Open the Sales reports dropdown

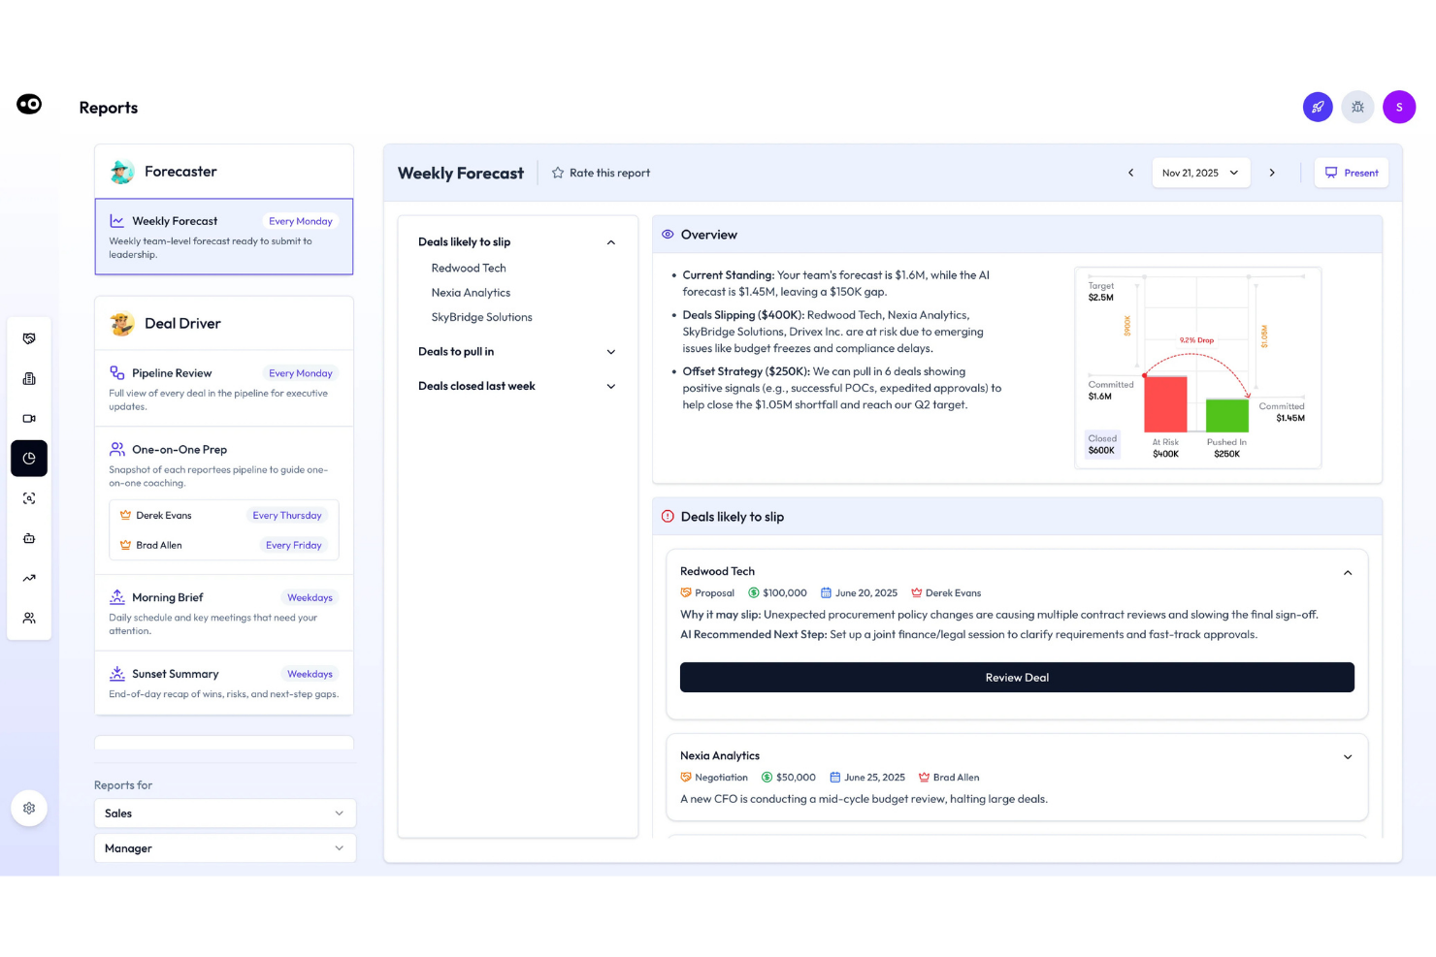pyautogui.click(x=224, y=813)
